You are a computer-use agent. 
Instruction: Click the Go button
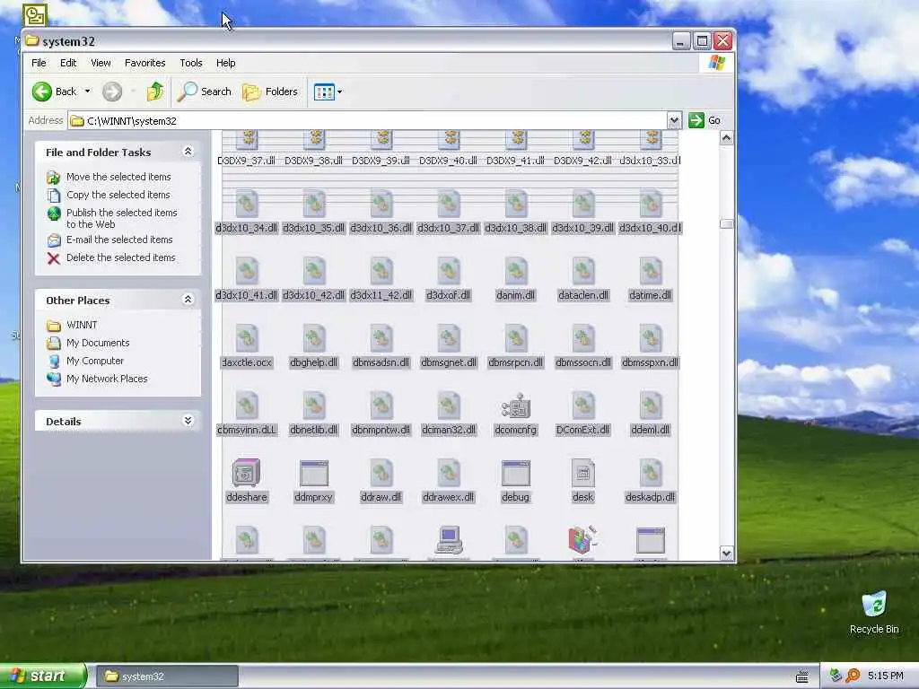[705, 121]
